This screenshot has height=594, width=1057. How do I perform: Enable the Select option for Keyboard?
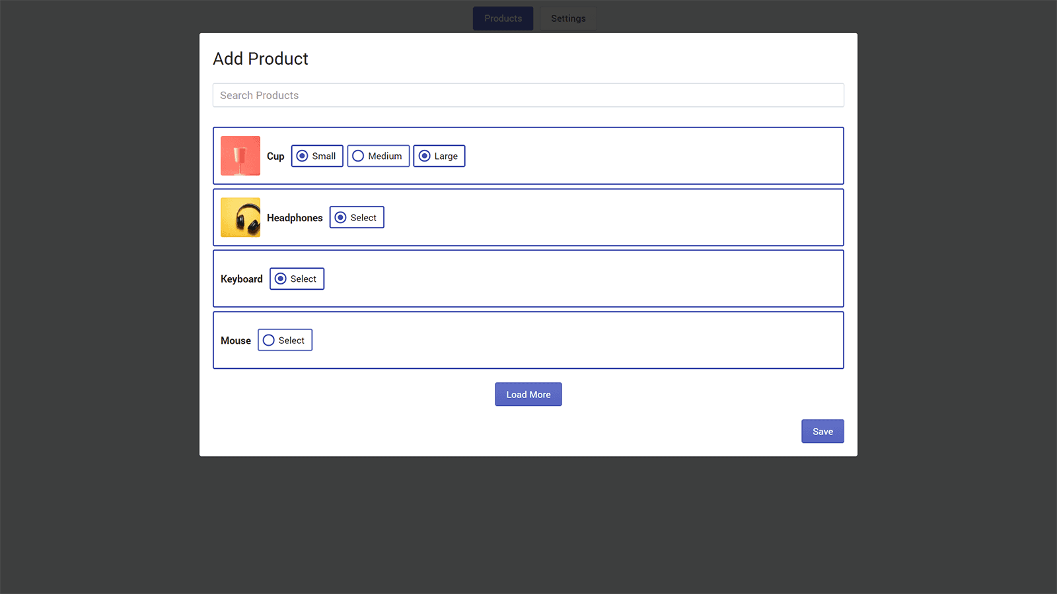(280, 279)
